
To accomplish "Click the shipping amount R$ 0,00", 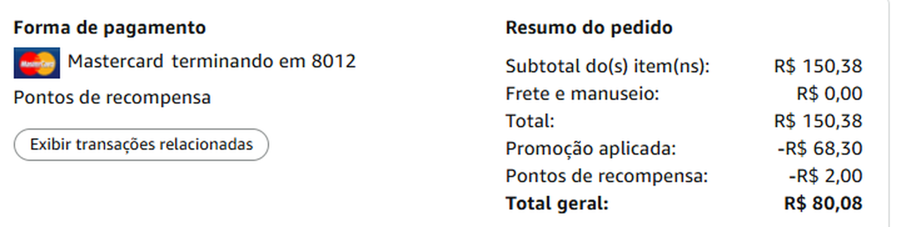I will tap(829, 94).
